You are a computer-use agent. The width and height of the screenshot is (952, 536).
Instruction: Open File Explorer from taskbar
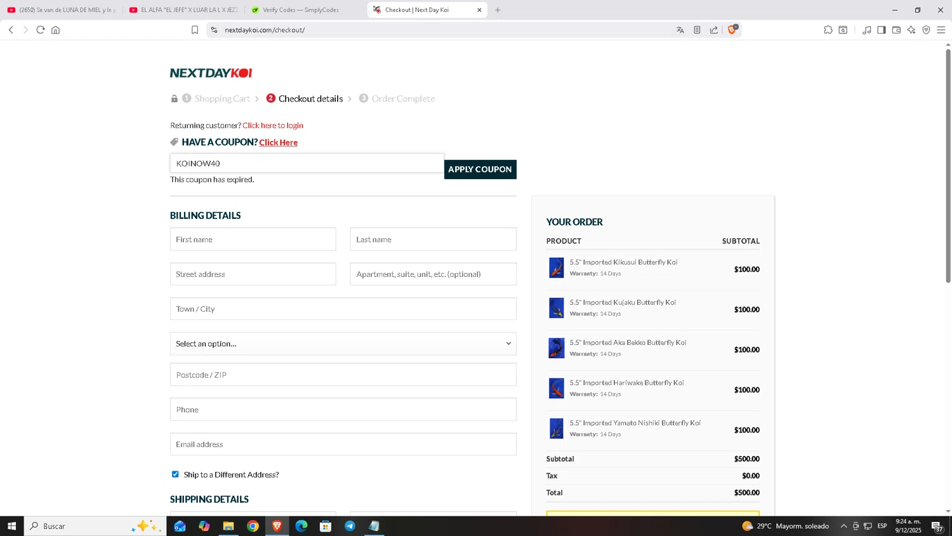[228, 526]
